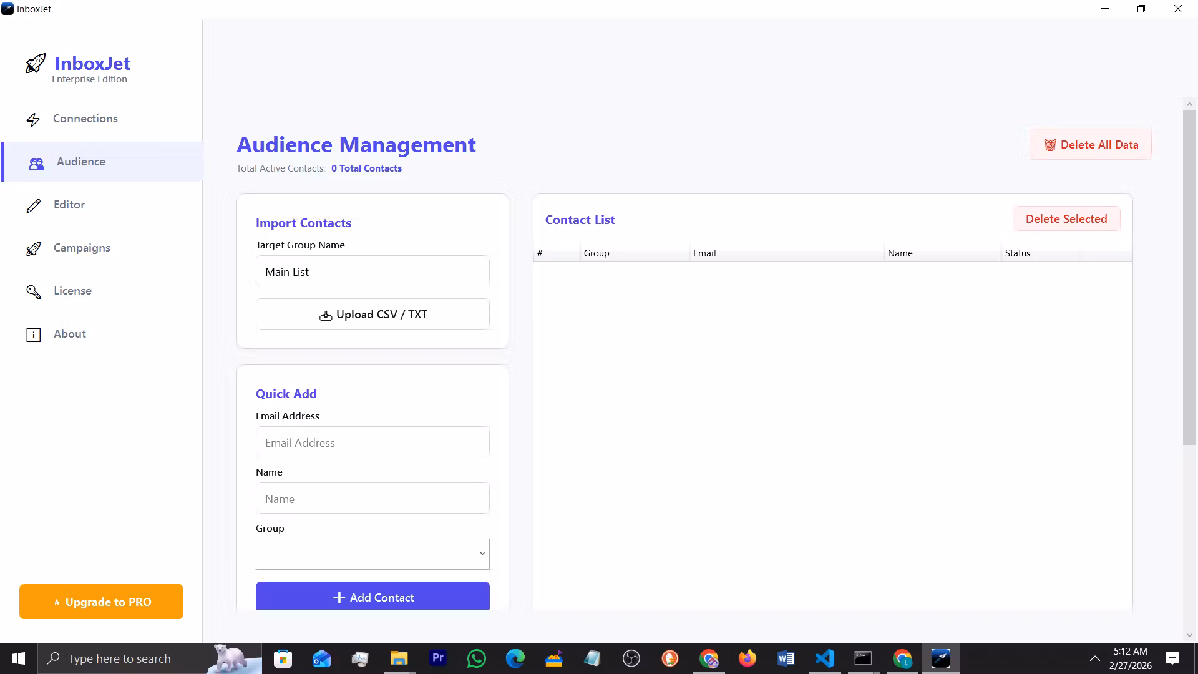
Task: Click the page scrollbar up arrow
Action: click(1189, 104)
